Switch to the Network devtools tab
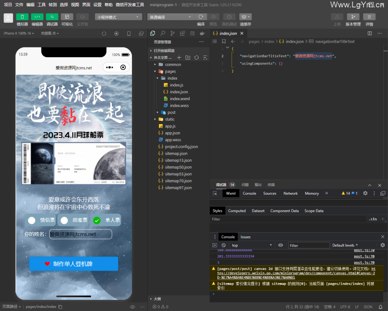The width and height of the screenshot is (388, 311). click(x=291, y=193)
